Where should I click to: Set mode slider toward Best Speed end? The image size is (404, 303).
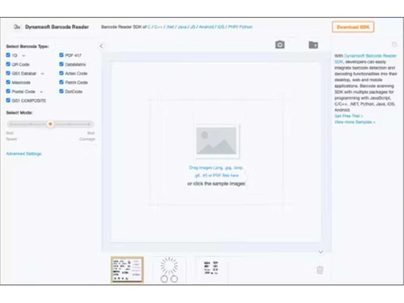[x=11, y=124]
